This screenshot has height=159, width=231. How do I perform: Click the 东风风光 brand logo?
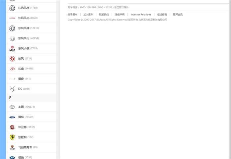coord(12,18)
